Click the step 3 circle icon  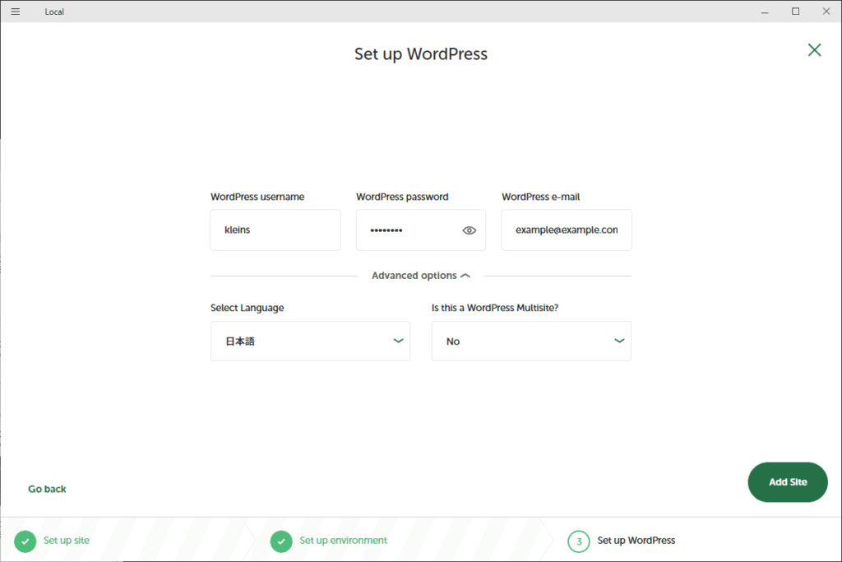tap(579, 541)
